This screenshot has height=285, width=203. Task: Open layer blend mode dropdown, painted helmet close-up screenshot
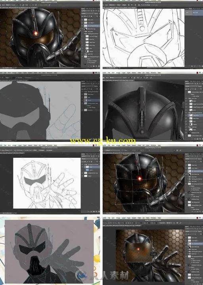87,13
